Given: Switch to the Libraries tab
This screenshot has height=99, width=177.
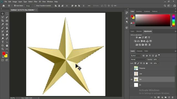Looking at the screenshot, I should (139, 31).
